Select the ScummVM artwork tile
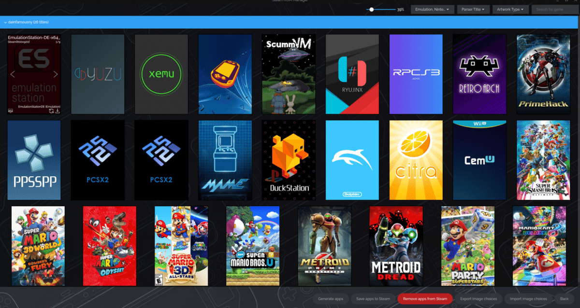 coord(289,74)
